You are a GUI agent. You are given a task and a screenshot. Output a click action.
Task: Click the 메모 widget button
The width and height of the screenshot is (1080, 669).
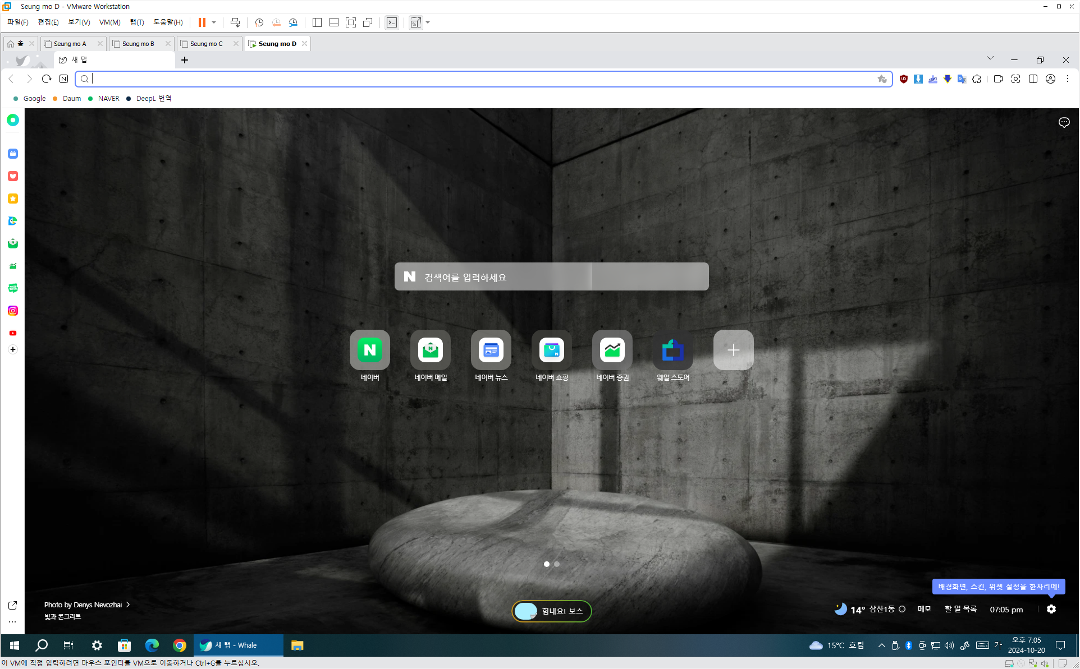coord(924,609)
